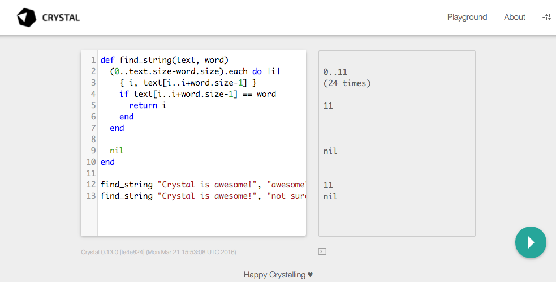Click the Crystal logo icon
Image resolution: width=556 pixels, height=282 pixels.
tap(26, 18)
